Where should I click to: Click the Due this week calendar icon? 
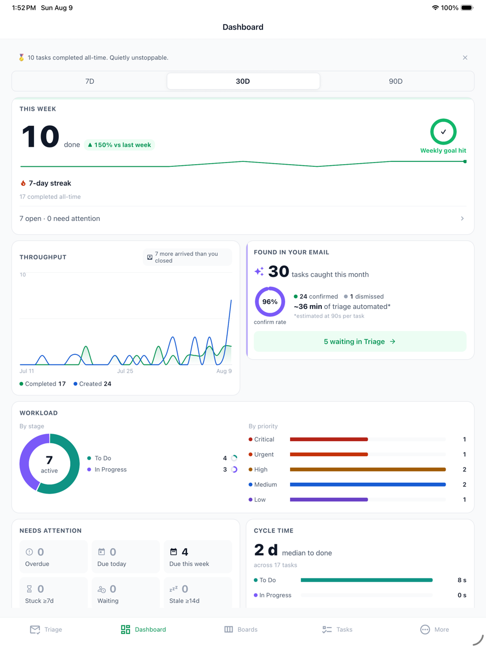pos(173,552)
